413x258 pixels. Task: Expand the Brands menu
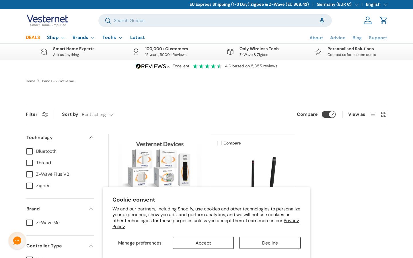(x=84, y=38)
